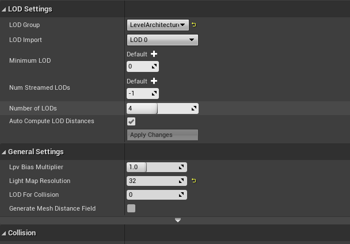Show advanced General Settings properties arrow

click(x=178, y=220)
